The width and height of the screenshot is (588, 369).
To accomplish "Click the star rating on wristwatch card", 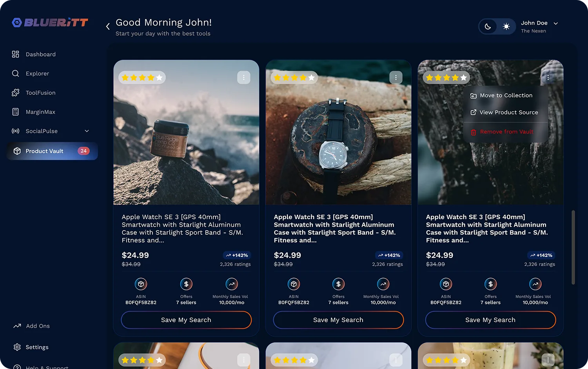I will tap(294, 78).
